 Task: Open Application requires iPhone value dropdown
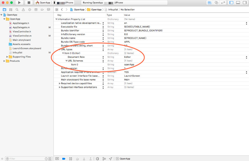246,72
